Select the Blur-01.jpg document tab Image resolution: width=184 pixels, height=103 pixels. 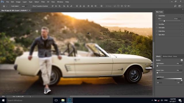[x=15, y=10]
